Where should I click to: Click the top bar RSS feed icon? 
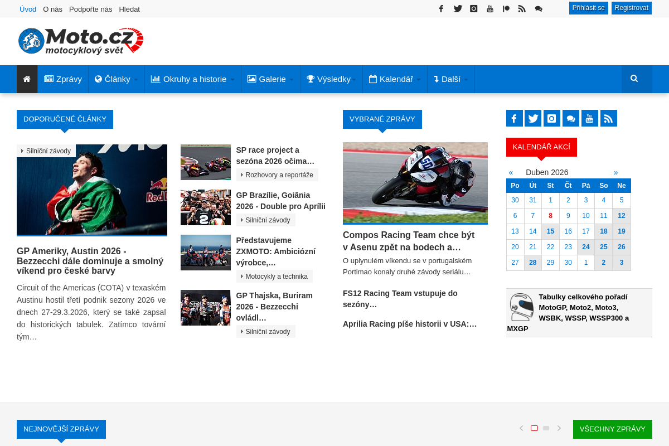(522, 8)
